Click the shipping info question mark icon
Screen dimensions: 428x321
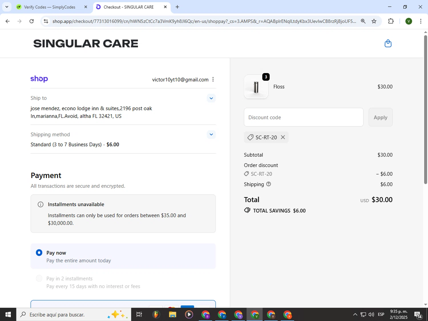[268, 184]
